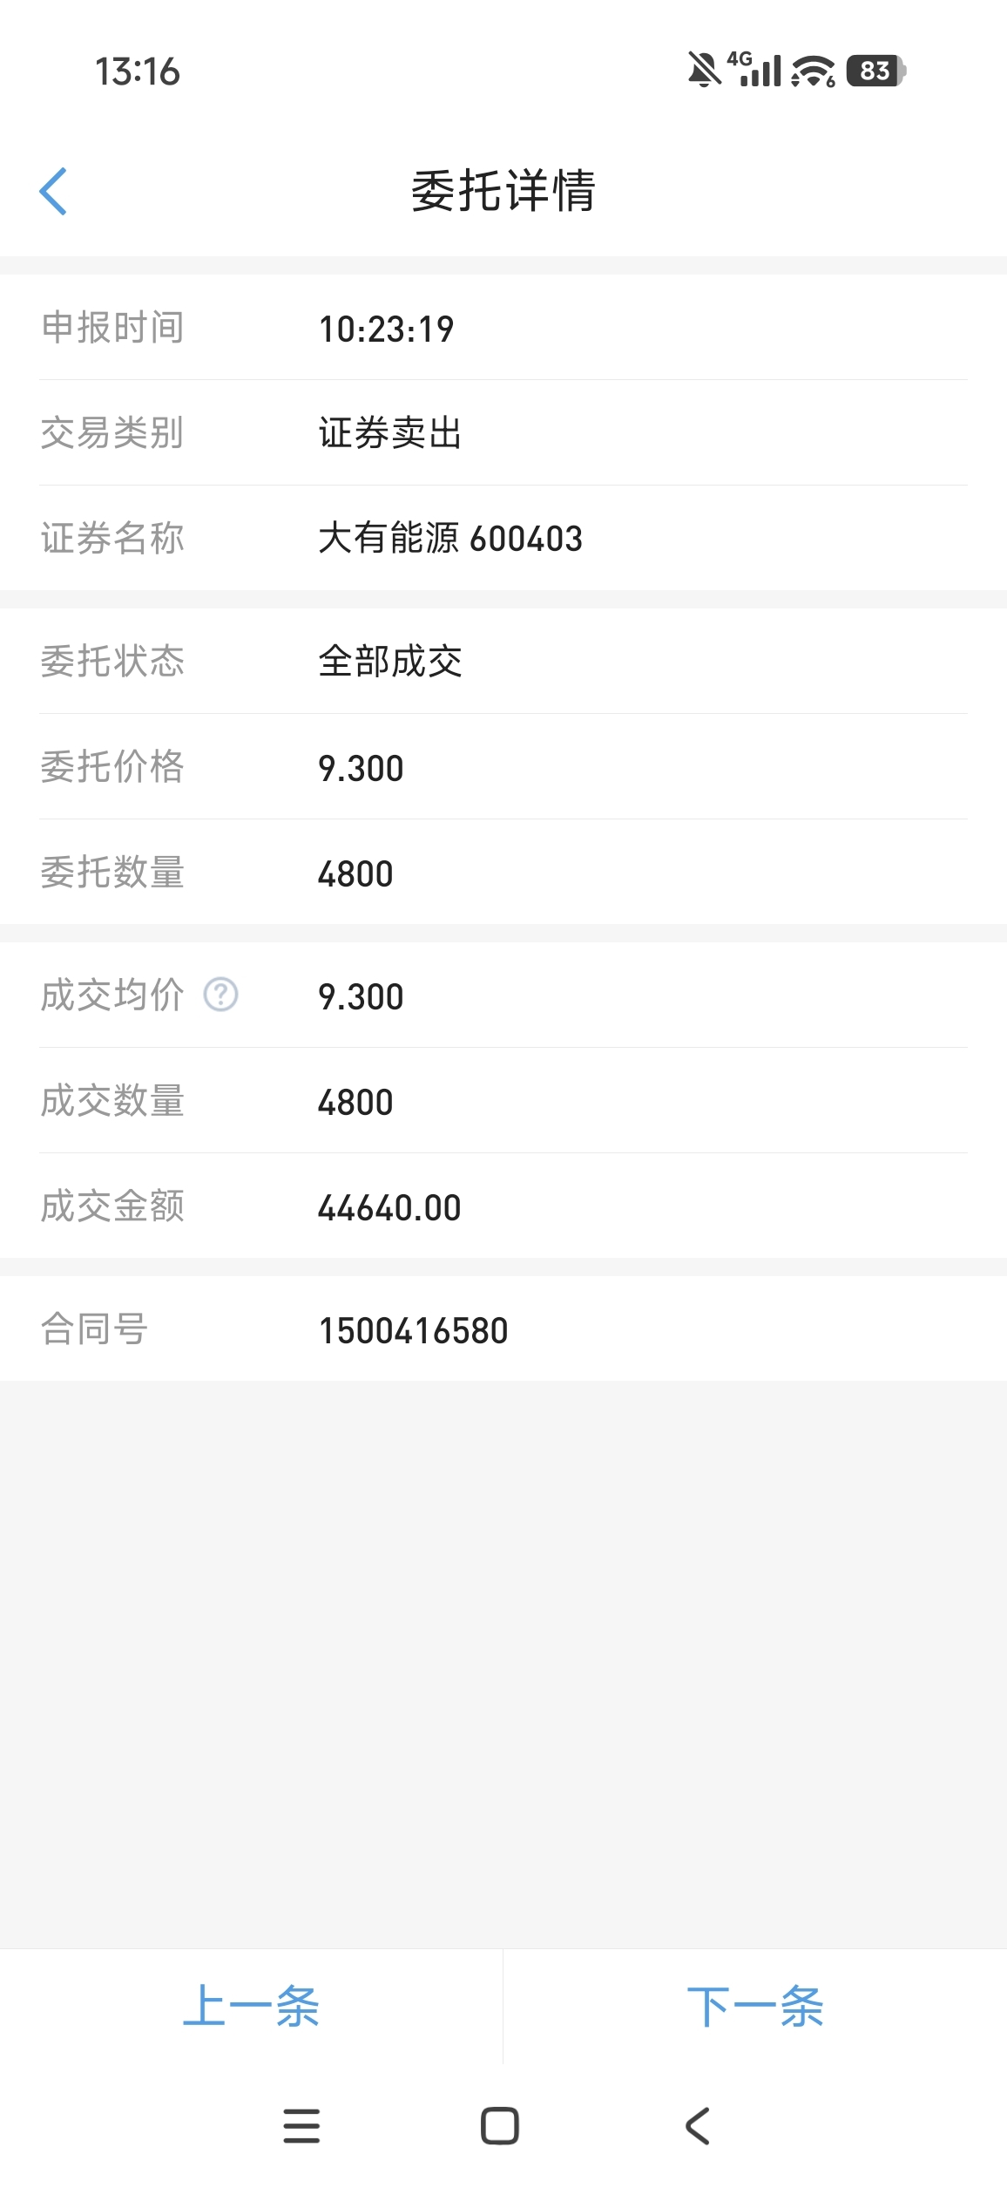The image size is (1007, 2188).
Task: Tap the 委托详情 page title
Action: [503, 191]
